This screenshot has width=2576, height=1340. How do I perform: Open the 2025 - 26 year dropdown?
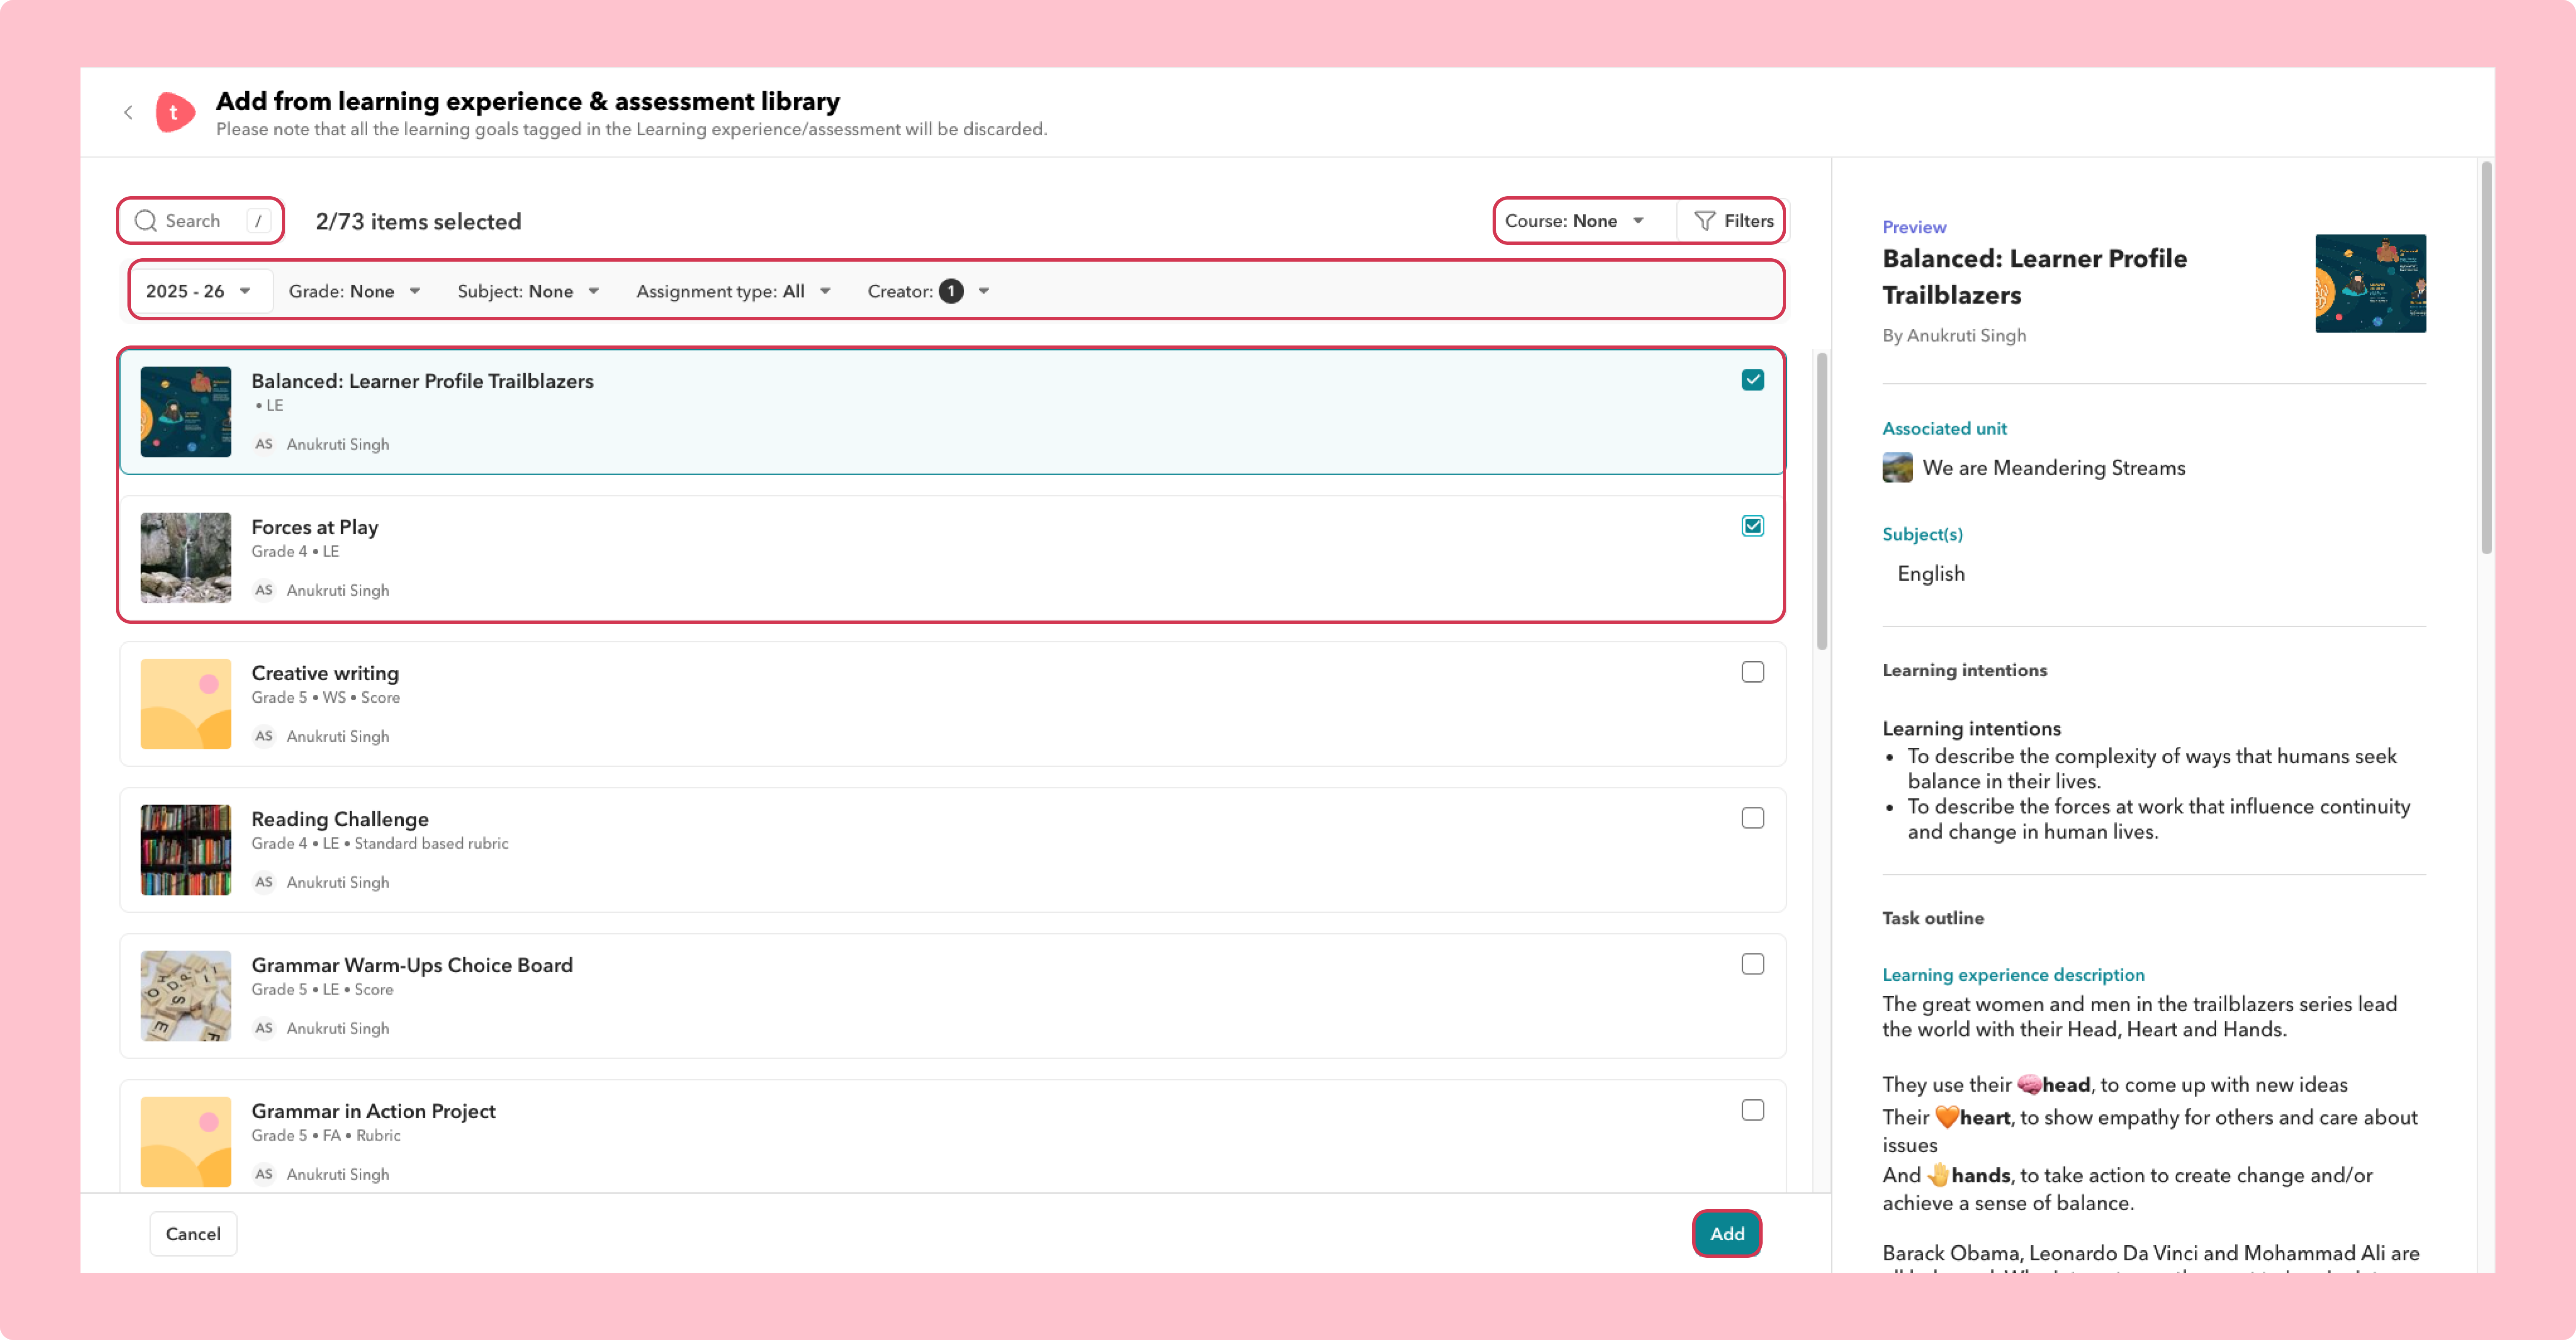199,291
